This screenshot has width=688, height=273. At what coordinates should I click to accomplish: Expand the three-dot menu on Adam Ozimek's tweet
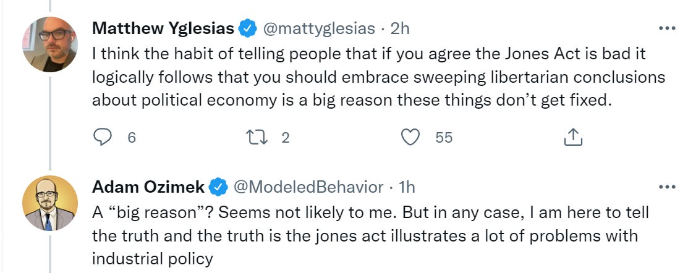pyautogui.click(x=668, y=187)
